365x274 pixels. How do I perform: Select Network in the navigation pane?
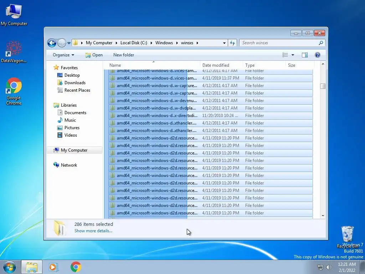click(69, 165)
